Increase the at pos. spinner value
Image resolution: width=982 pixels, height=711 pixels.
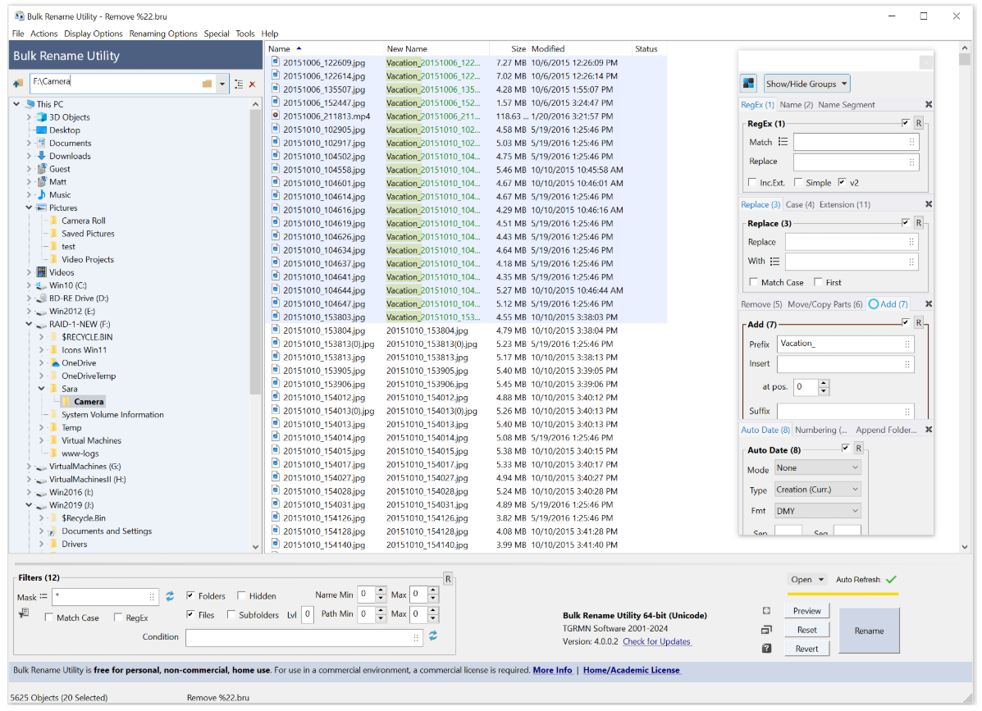click(x=824, y=383)
